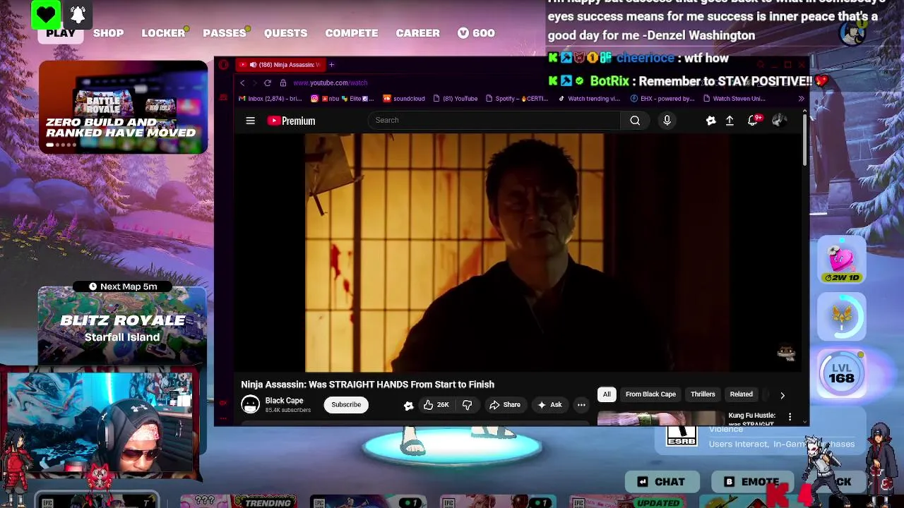Select the Ninja Assassin browser tab

(x=280, y=65)
